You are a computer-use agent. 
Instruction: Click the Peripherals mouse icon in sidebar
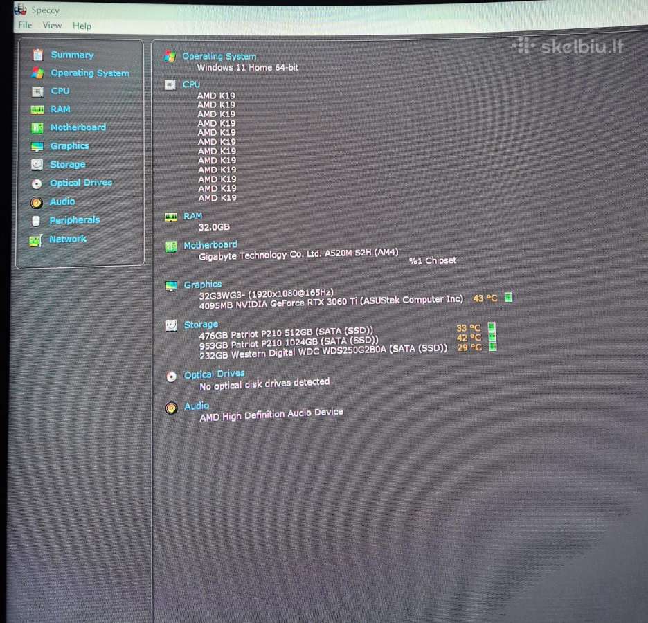36,221
